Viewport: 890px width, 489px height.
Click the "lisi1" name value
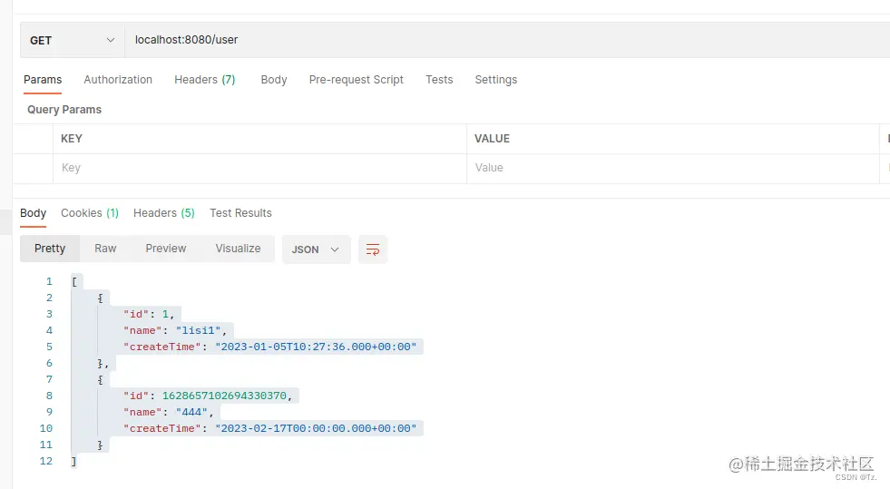(198, 331)
